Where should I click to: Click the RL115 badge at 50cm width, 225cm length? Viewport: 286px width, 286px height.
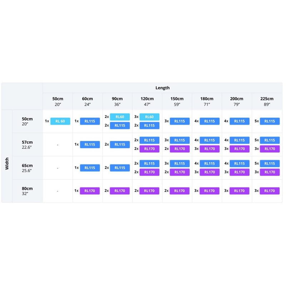270,121
